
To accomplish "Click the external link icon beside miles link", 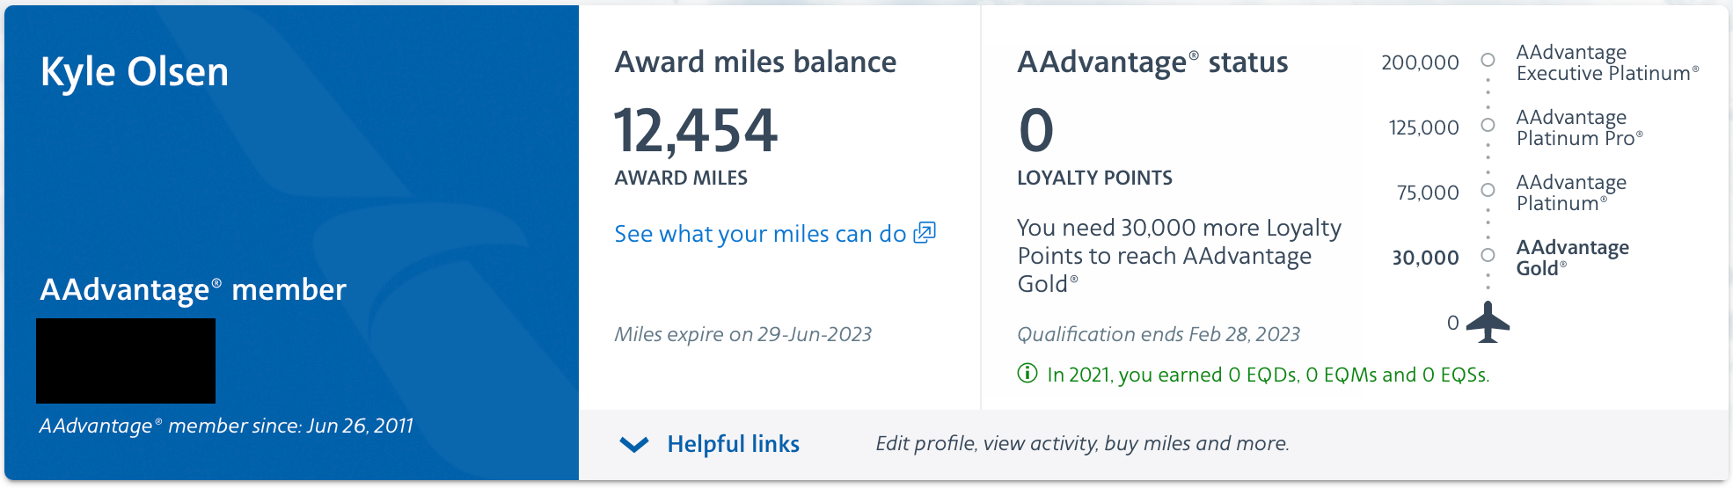I will pyautogui.click(x=925, y=233).
